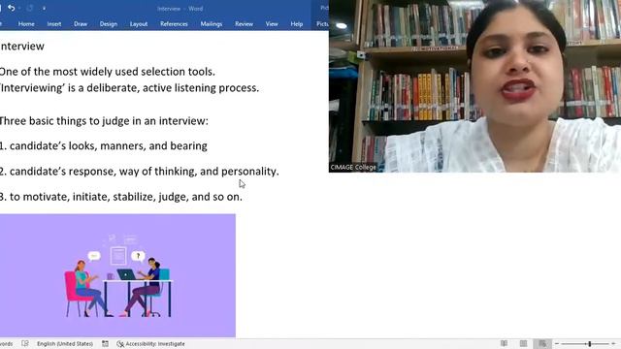Open the Picture Format contextual tab
This screenshot has width=621, height=349.
pos(322,23)
